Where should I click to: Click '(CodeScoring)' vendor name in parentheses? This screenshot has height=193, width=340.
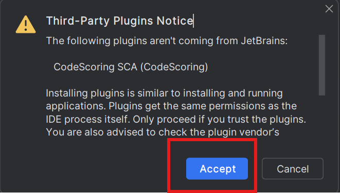174,67
